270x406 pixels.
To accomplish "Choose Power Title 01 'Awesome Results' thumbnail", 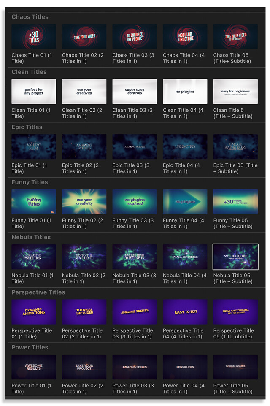I will tap(34, 367).
